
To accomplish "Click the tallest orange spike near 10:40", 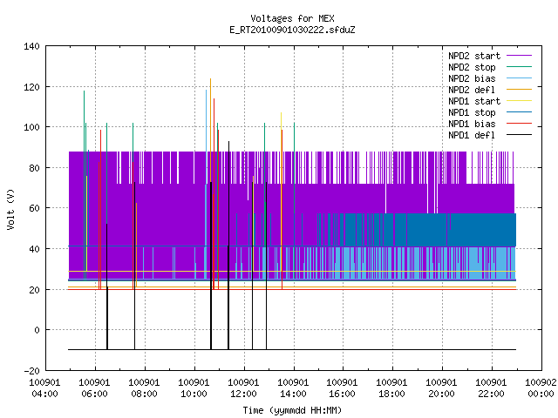I will click(x=210, y=128).
